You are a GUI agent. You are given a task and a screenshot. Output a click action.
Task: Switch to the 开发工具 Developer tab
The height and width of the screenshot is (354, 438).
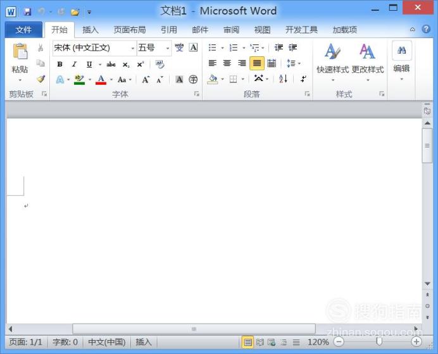click(x=301, y=30)
